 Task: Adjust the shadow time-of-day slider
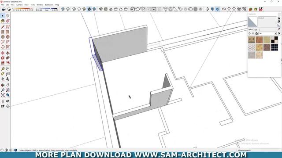pos(47,9)
